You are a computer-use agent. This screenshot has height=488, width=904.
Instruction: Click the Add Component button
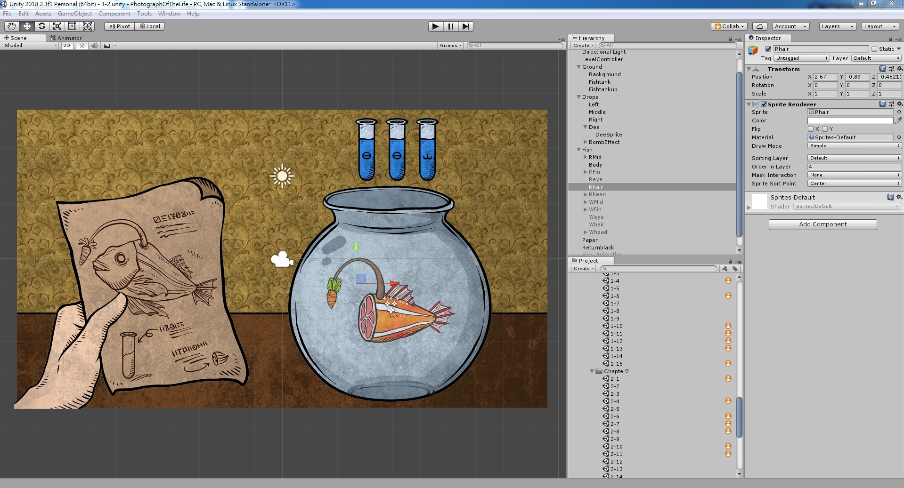pyautogui.click(x=823, y=224)
